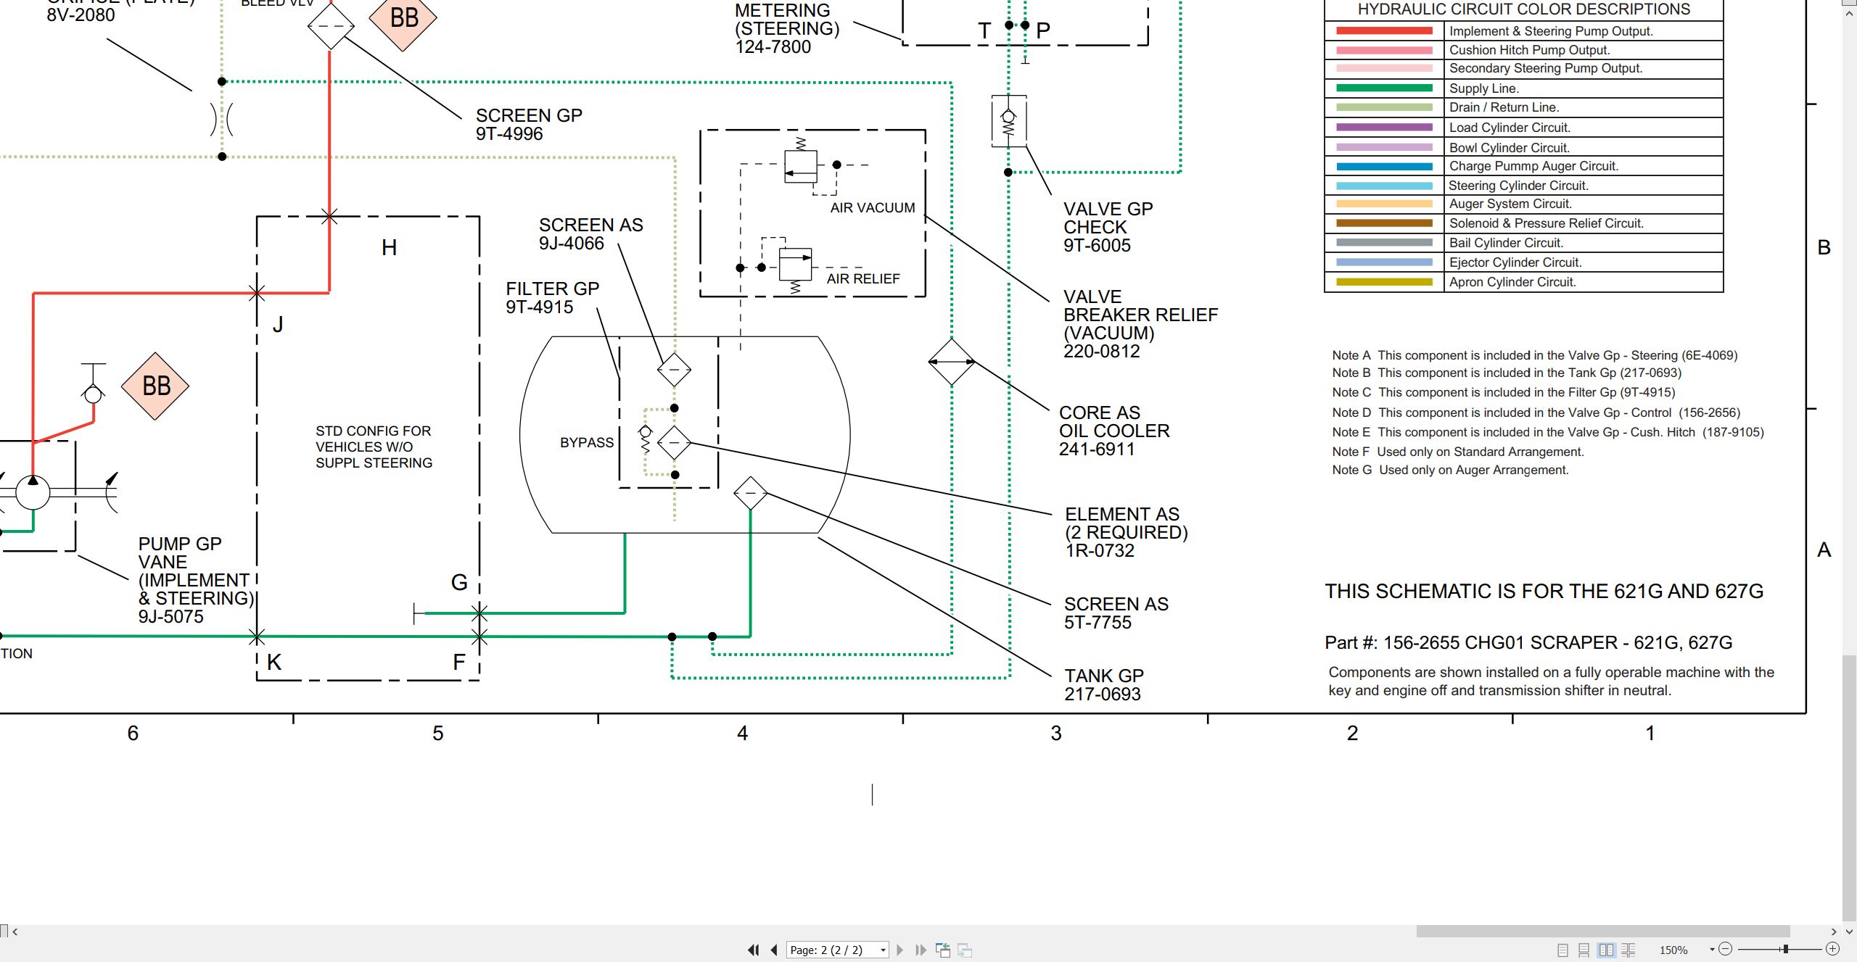The width and height of the screenshot is (1857, 962).
Task: Switch to continuous page layout
Action: coord(1584,950)
